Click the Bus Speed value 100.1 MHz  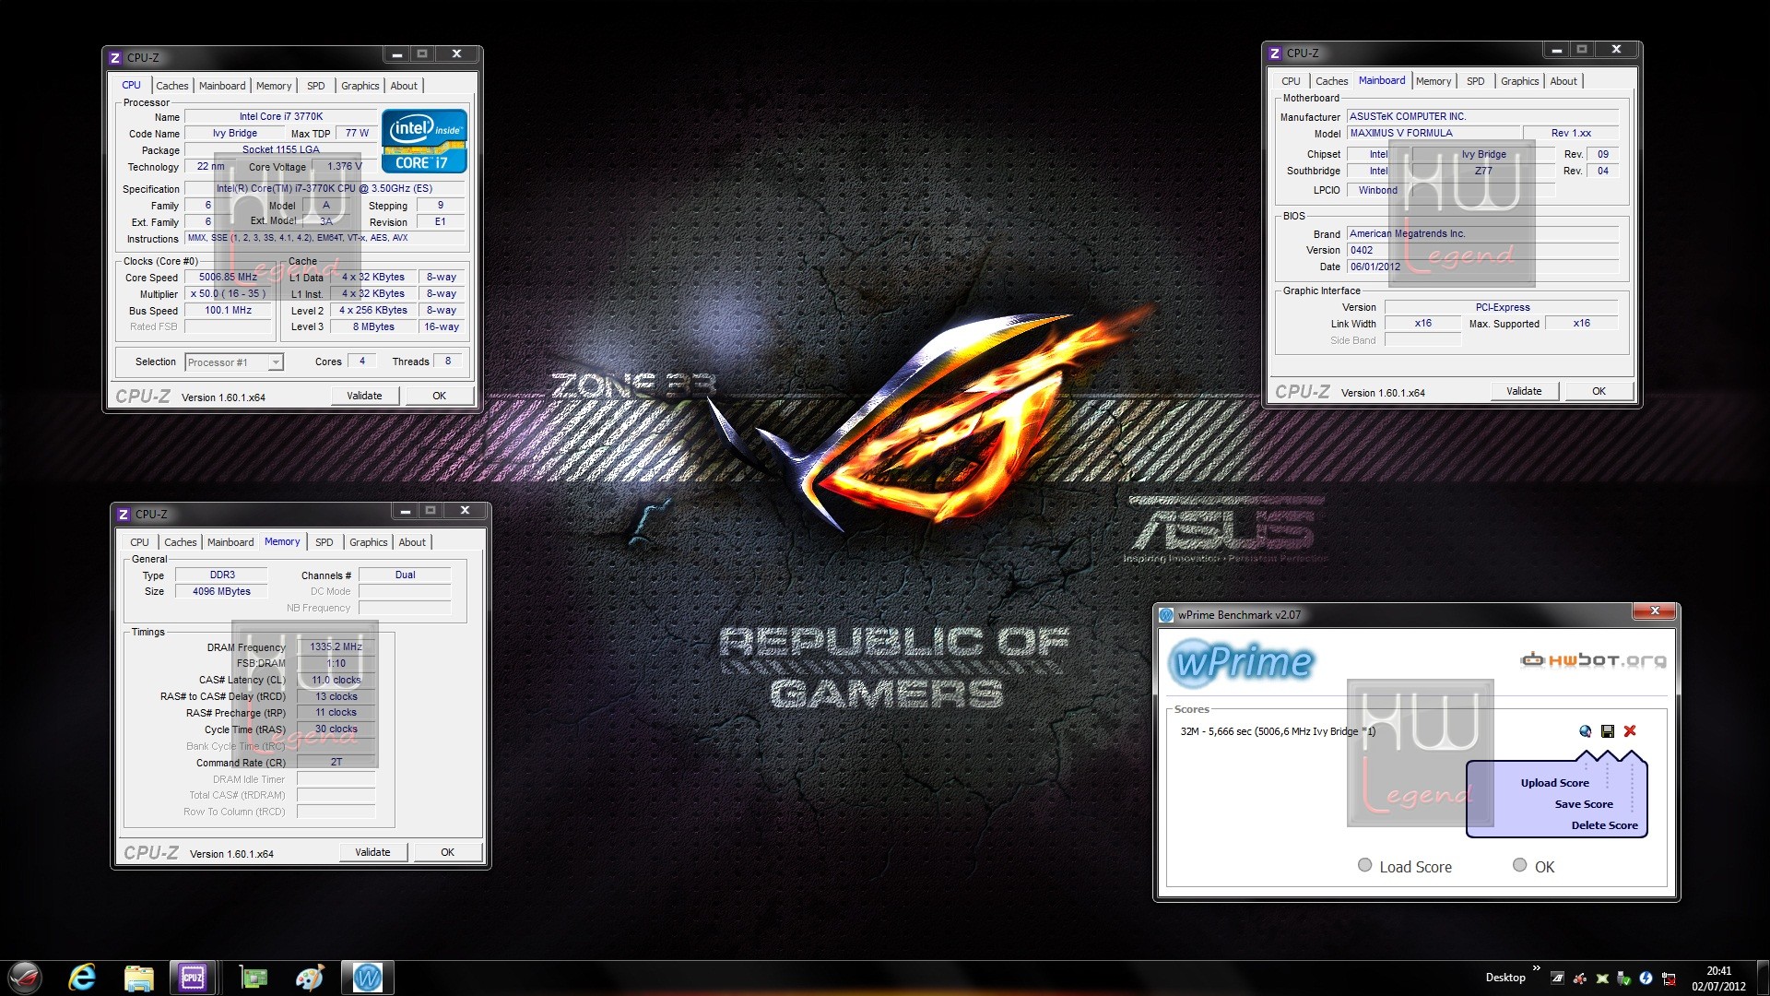(x=229, y=311)
